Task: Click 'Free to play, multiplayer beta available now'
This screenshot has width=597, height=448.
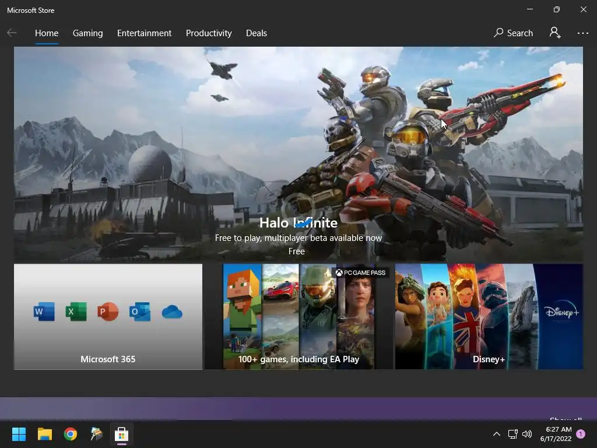Action: coord(298,238)
